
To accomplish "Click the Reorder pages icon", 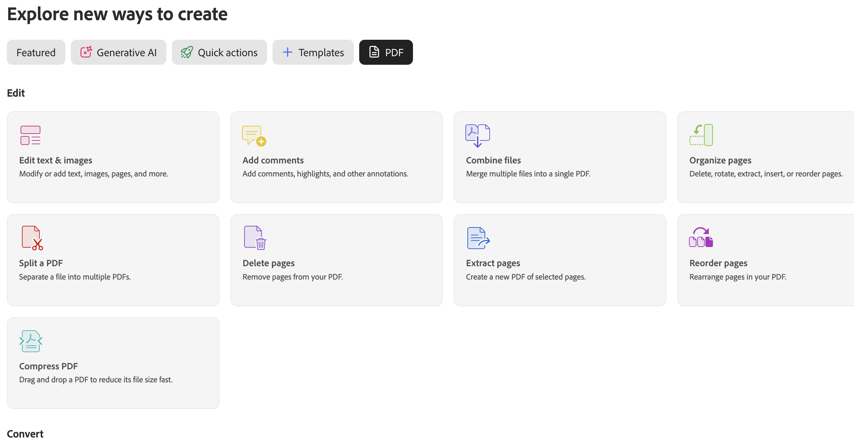I will coord(701,237).
